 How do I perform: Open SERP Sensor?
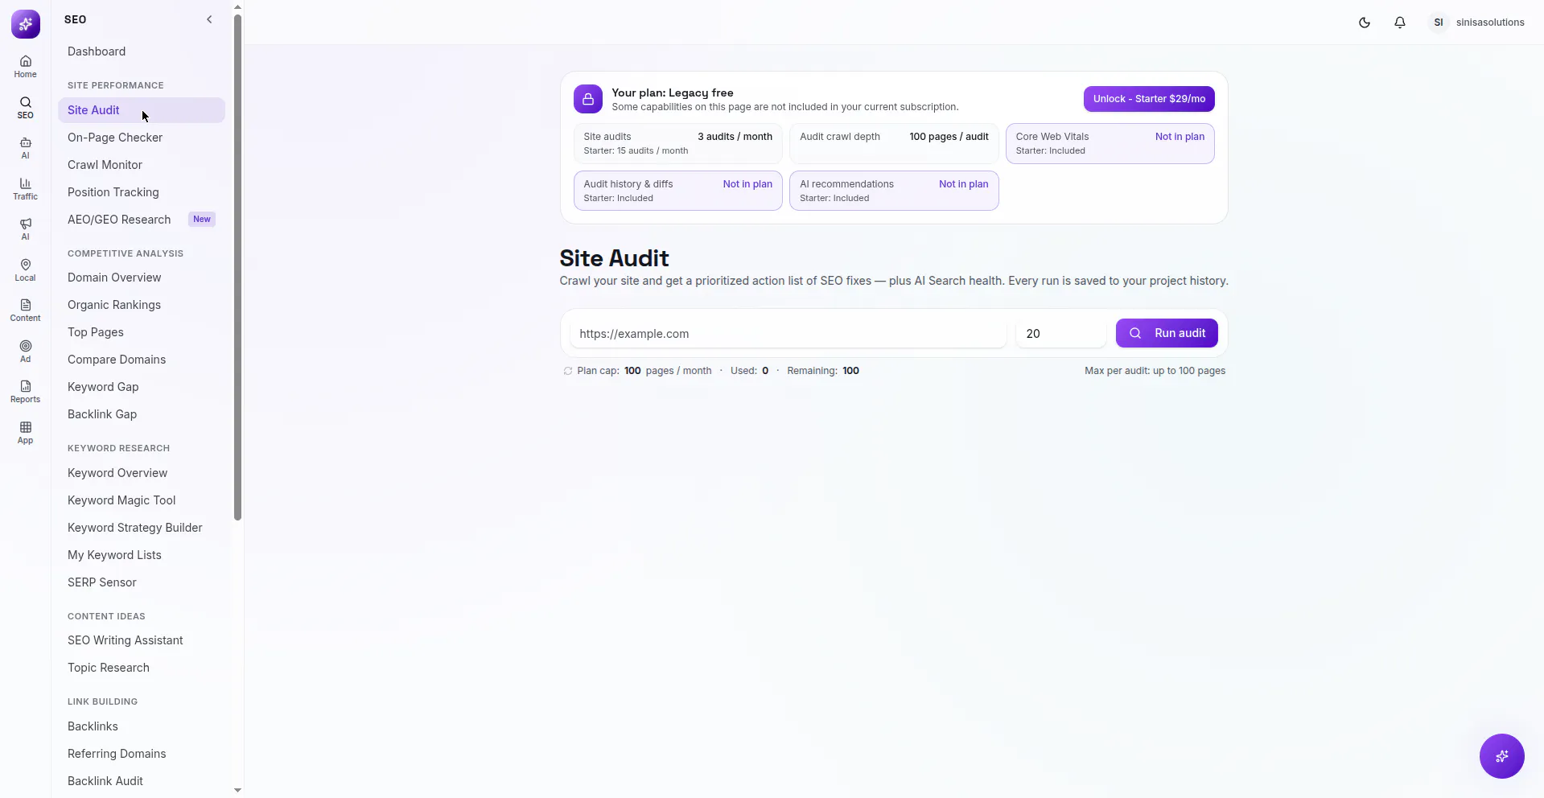pos(142,582)
